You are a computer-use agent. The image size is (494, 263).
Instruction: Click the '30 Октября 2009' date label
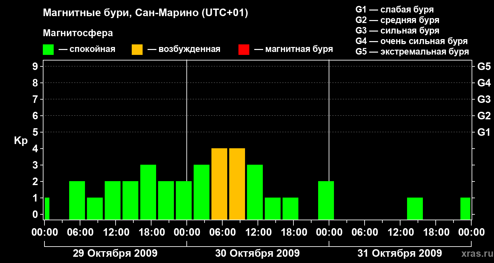257,253
